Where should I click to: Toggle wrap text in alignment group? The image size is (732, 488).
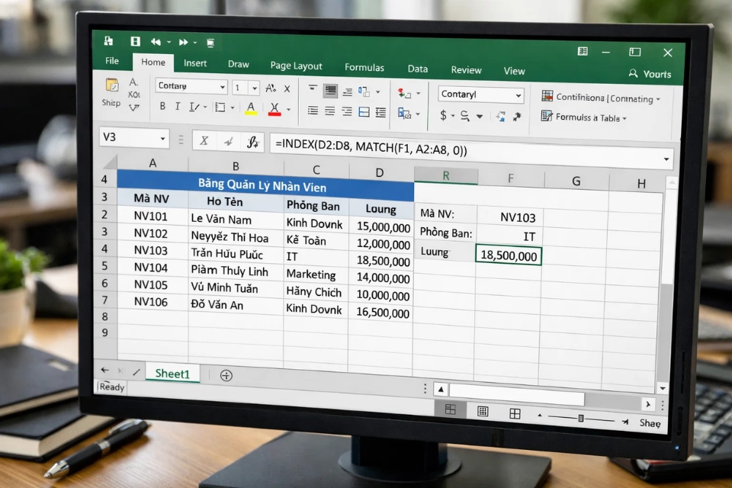click(x=362, y=91)
